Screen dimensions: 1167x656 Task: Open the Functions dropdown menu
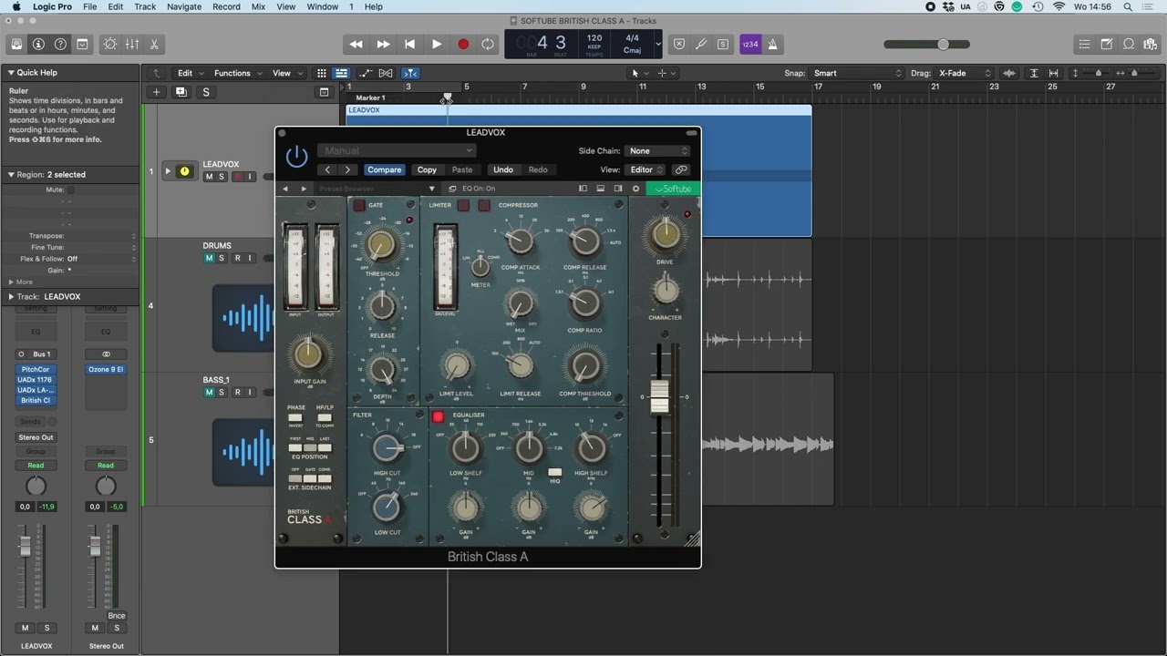pyautogui.click(x=238, y=73)
